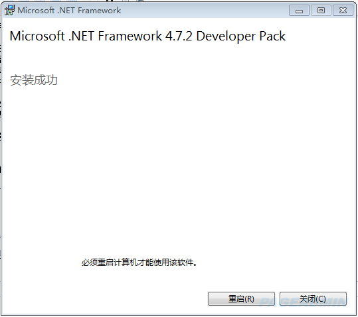Minimize the .NET Framework setup window
This screenshot has width=358, height=317.
coord(299,11)
